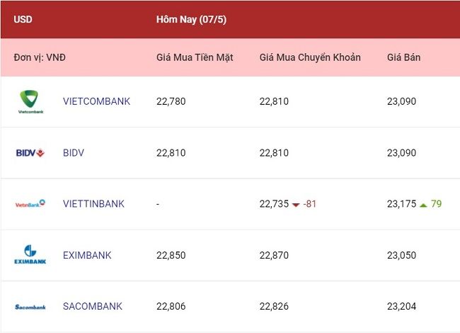The height and width of the screenshot is (333, 460).
Task: Open the EXIMBANK link
Action: pos(87,255)
